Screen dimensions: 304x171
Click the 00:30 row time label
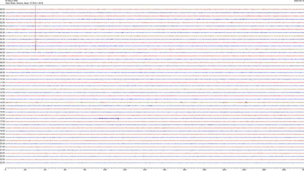[x=2, y=13]
